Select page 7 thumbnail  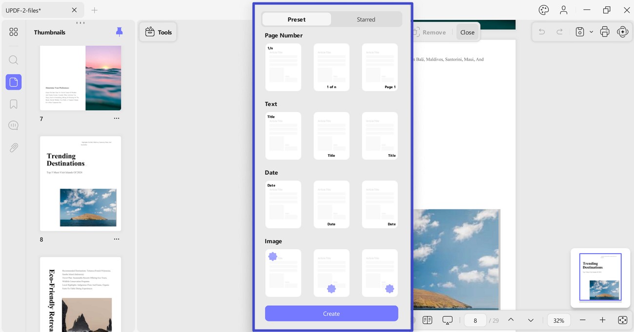point(80,78)
